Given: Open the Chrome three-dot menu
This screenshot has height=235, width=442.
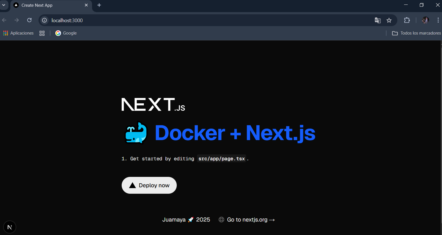Looking at the screenshot, I should tap(438, 20).
